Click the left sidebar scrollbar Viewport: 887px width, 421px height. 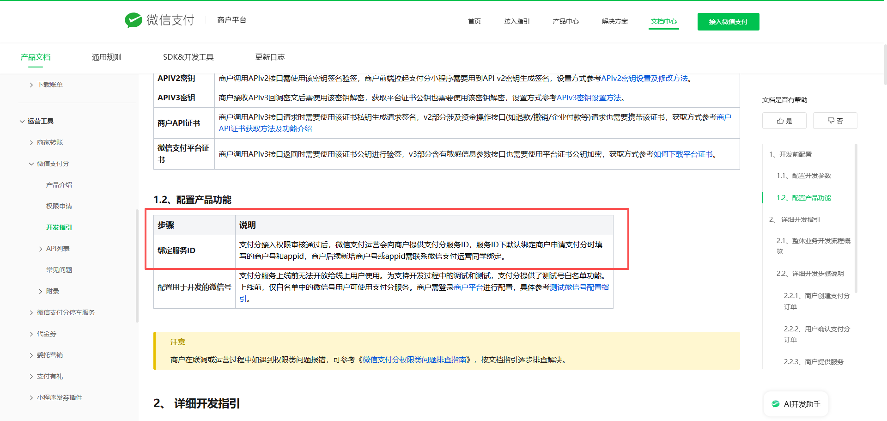(137, 266)
